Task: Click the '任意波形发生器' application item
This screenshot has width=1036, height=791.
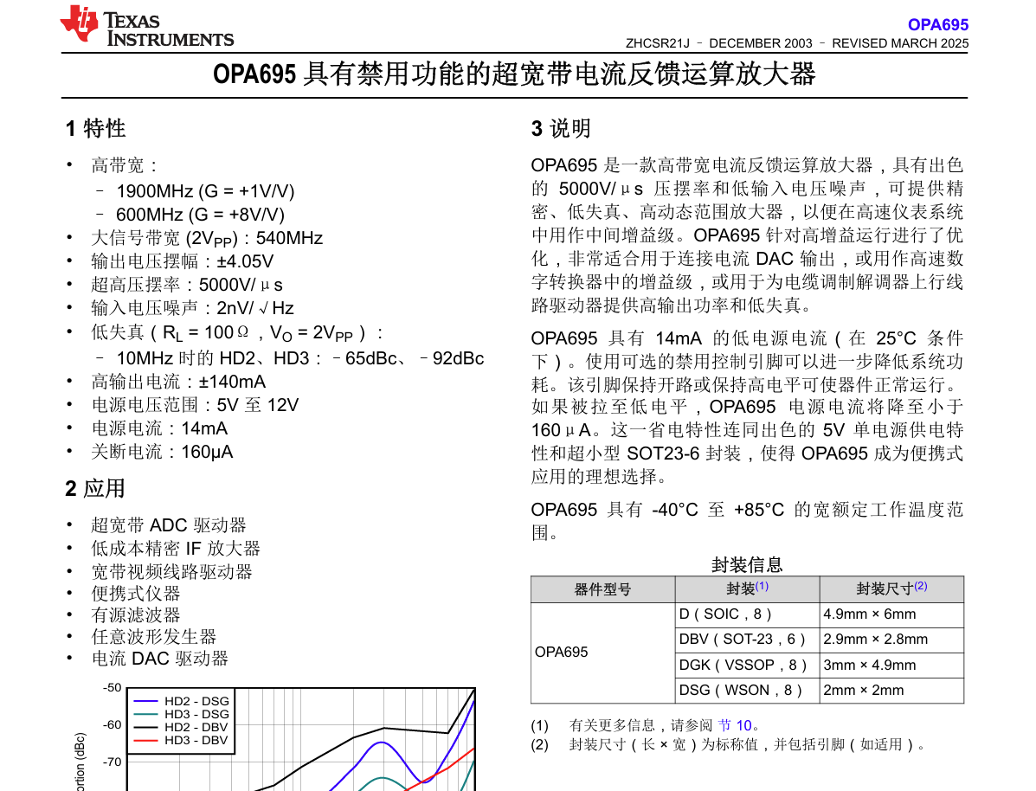Action: [153, 636]
